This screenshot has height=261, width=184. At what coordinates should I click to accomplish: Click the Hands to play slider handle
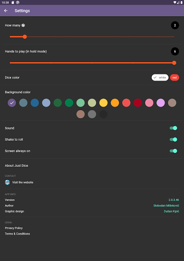point(174,63)
